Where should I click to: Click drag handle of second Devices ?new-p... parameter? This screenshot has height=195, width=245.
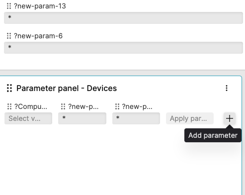(x=63, y=106)
